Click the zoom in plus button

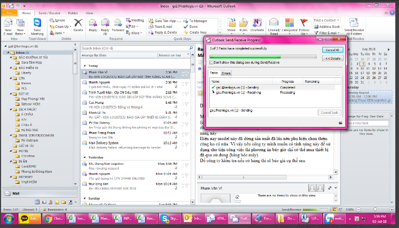click(x=392, y=210)
